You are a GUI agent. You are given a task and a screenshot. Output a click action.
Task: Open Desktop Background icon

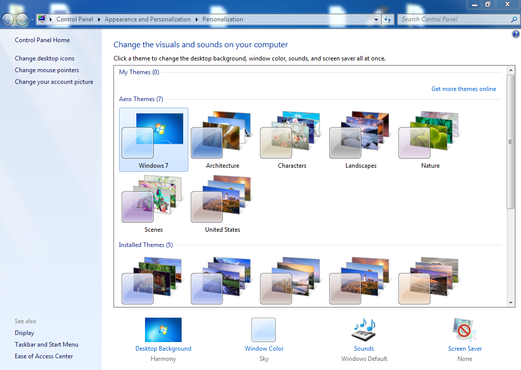[x=163, y=330]
